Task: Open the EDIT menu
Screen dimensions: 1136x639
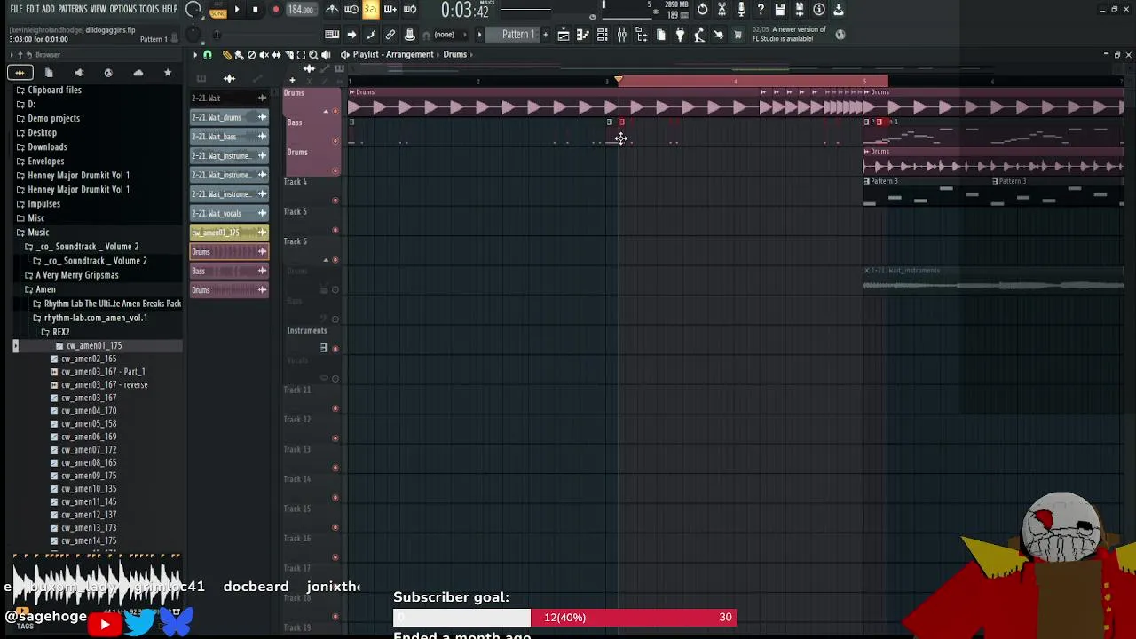Action: (32, 10)
